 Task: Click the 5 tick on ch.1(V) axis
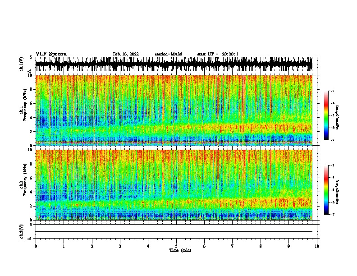(31, 57)
